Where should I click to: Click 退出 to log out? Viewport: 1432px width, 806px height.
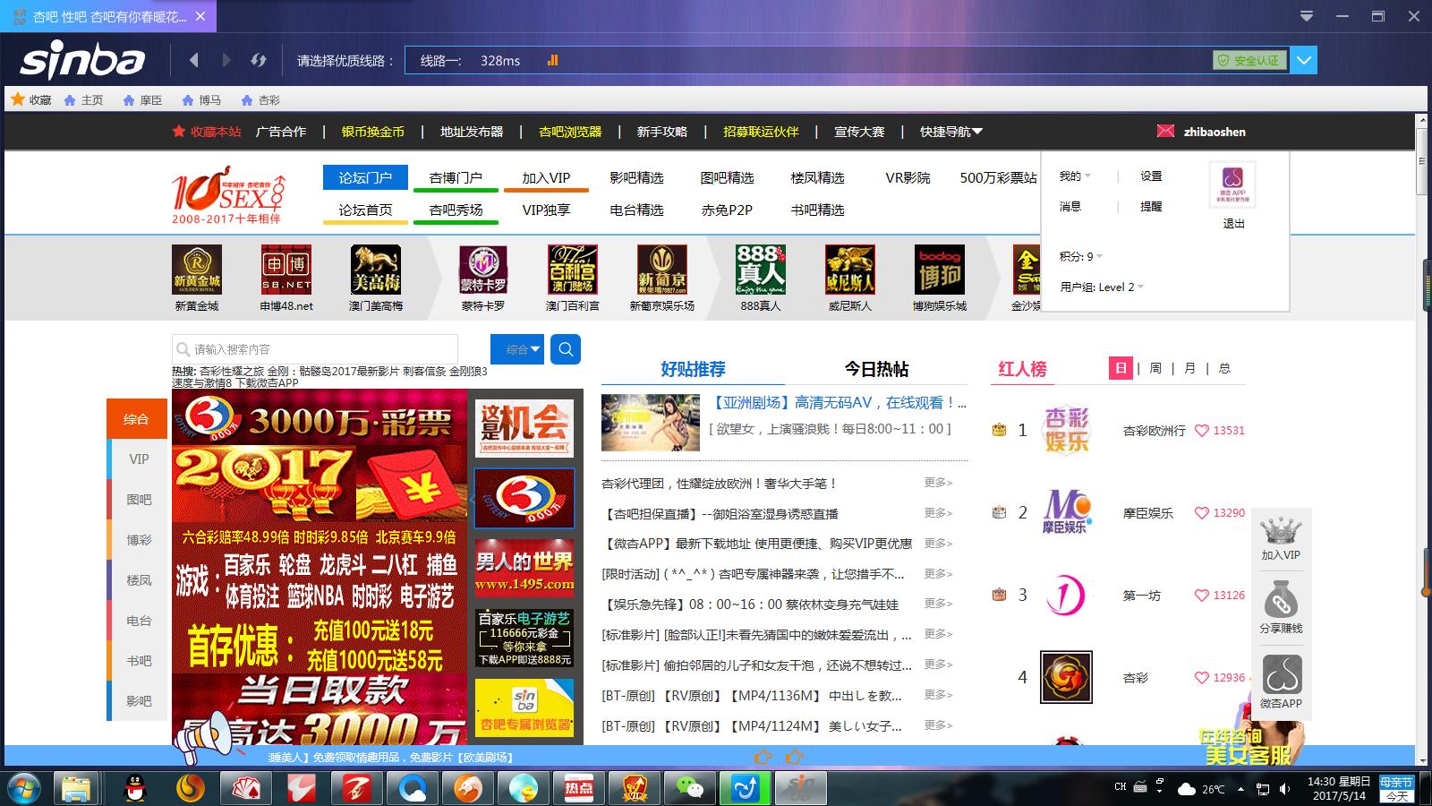pos(1234,223)
